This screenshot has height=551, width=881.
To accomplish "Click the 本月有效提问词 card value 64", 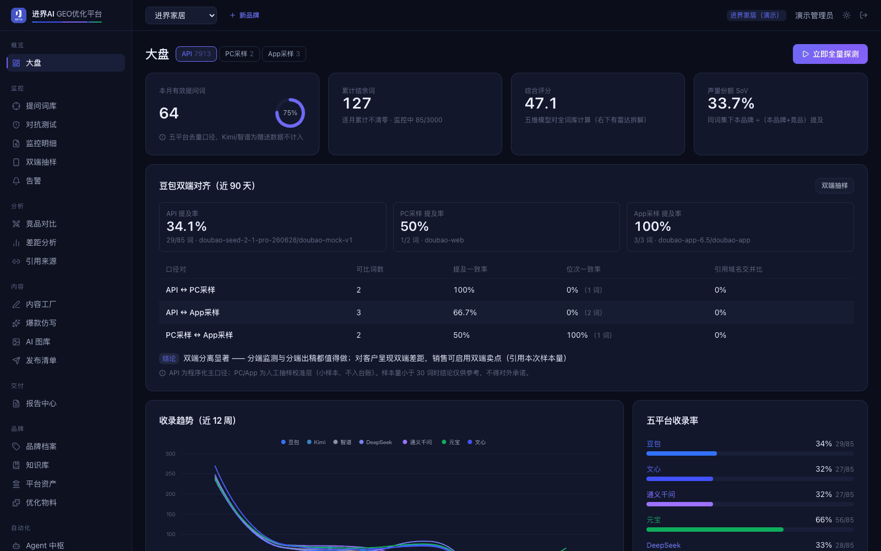I will point(169,113).
